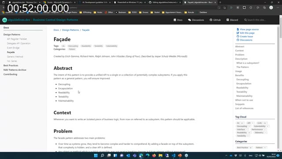Viewport: 282px width, 159px height.
Task: Jump to Description in table of contents
Action: pyautogui.click(x=241, y=59)
